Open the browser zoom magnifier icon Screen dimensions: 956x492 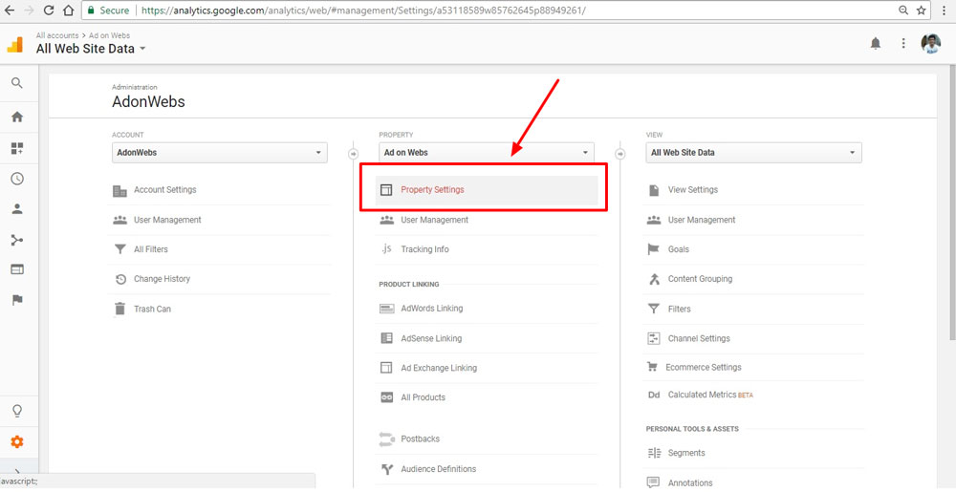tap(903, 11)
